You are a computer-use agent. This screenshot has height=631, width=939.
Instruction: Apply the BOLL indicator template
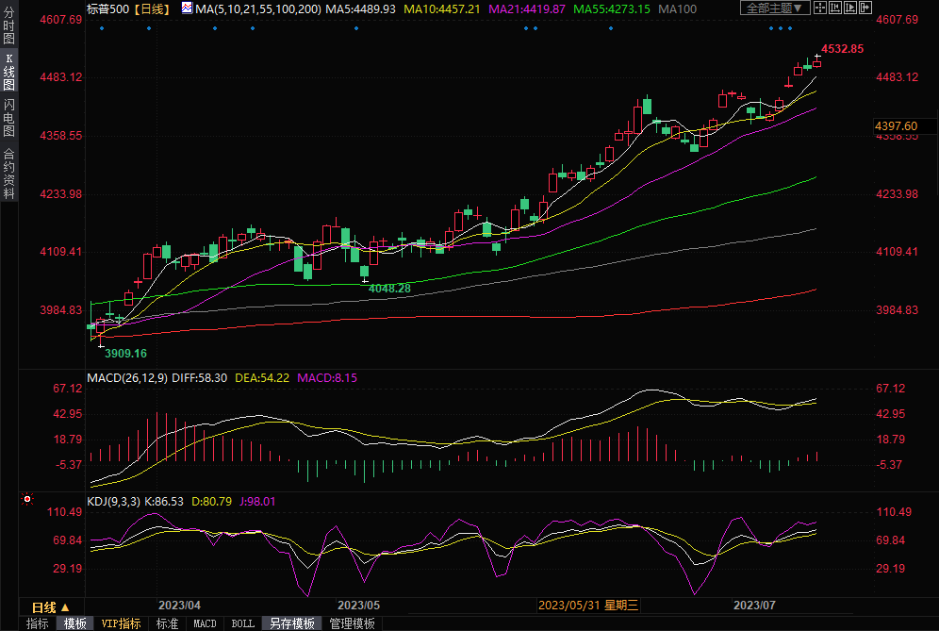(x=242, y=623)
